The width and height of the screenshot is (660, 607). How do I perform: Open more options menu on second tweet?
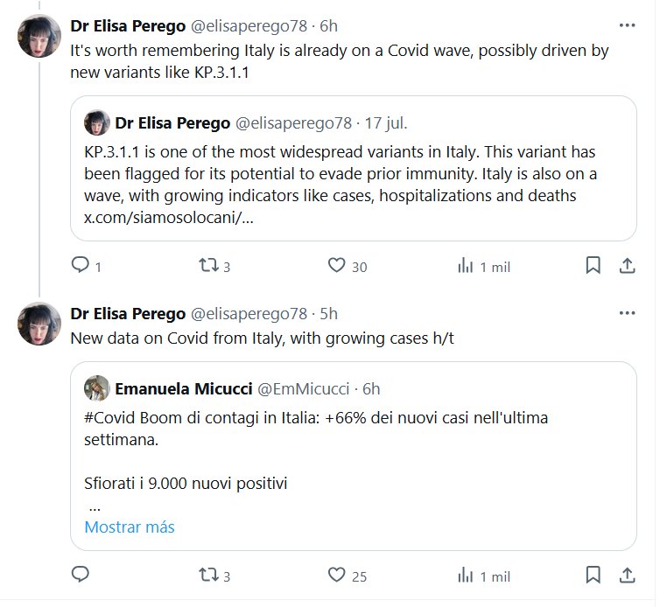click(627, 313)
